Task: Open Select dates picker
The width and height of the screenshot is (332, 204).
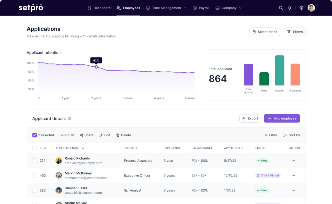Action: pyautogui.click(x=265, y=32)
